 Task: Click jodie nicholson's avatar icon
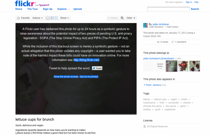click(x=145, y=25)
